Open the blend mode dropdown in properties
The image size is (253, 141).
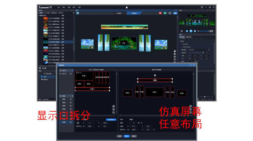click(199, 50)
